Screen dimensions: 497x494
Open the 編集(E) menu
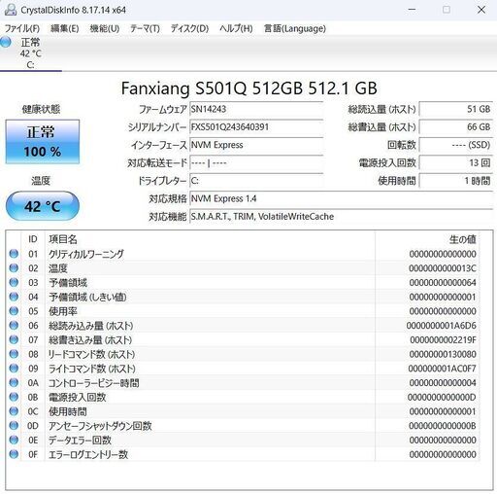(x=65, y=28)
